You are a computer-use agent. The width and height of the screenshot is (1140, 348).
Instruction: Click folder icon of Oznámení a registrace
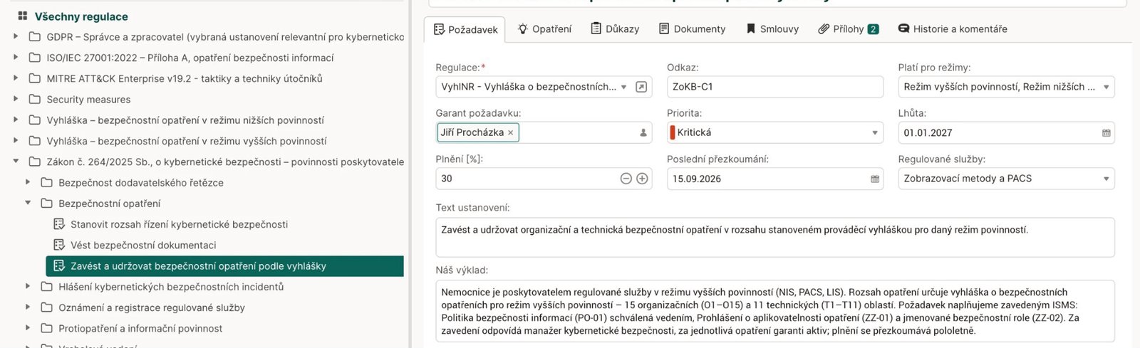46,307
